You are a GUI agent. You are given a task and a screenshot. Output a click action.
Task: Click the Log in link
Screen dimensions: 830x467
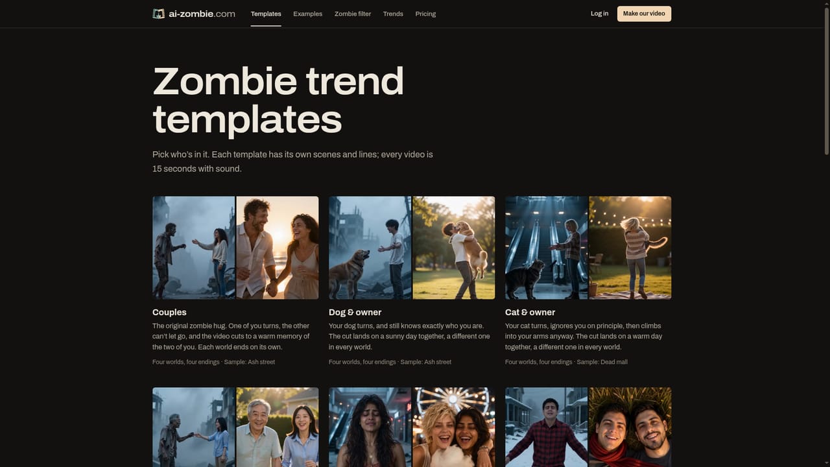pyautogui.click(x=599, y=14)
